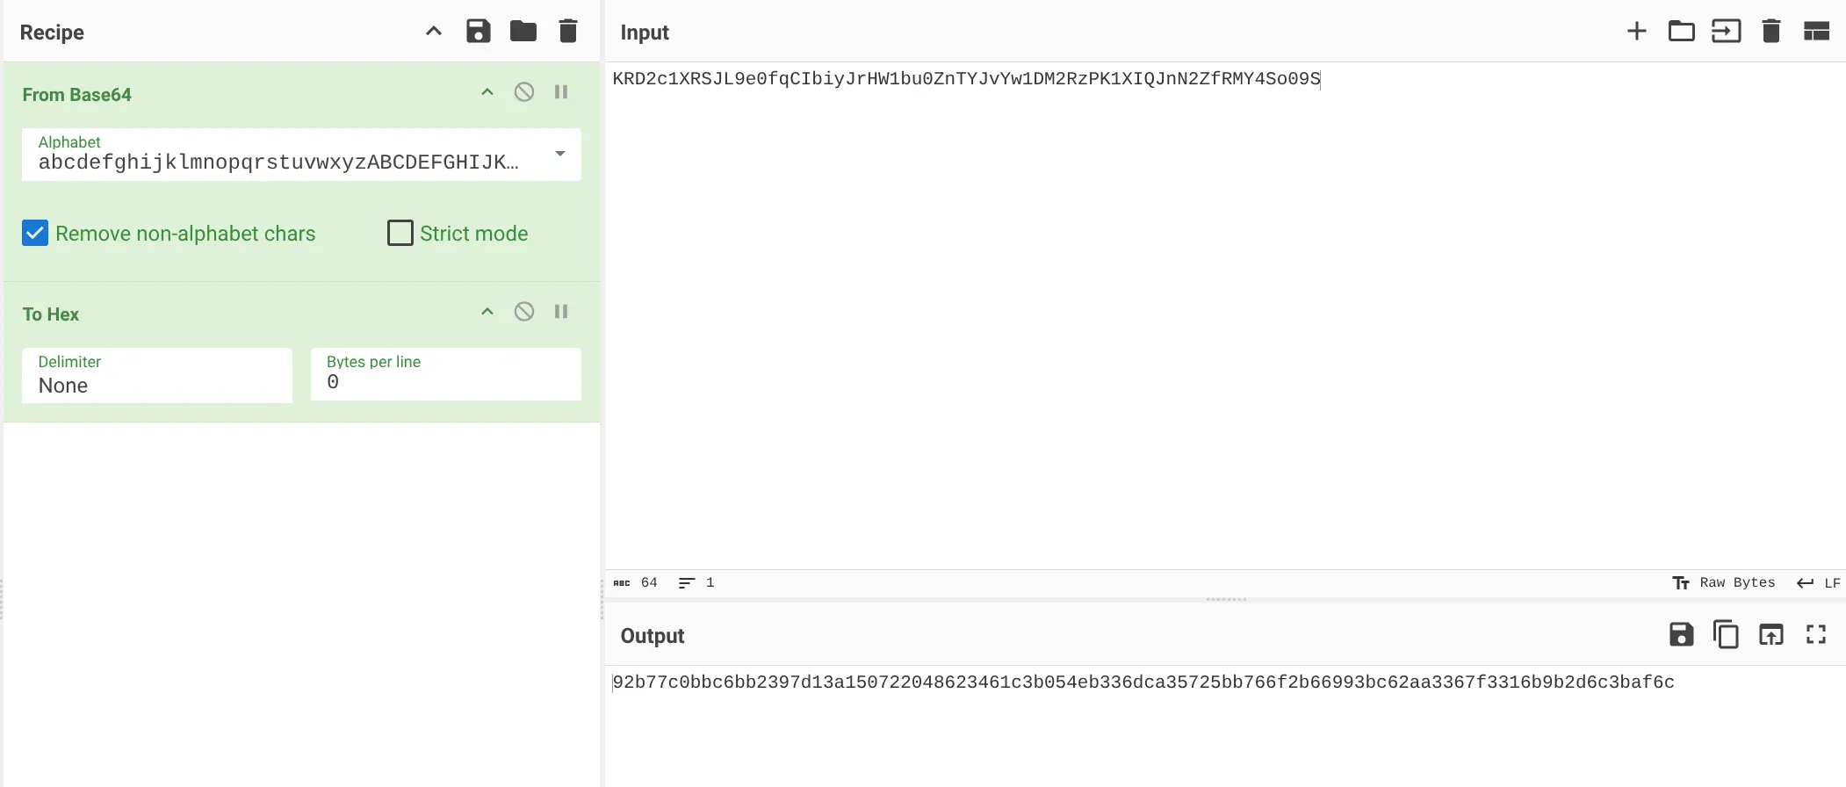The width and height of the screenshot is (1846, 787).
Task: Open the Alphabet dropdown
Action: (x=559, y=155)
